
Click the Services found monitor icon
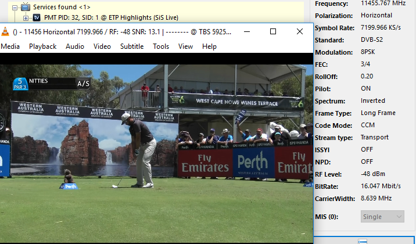[x=25, y=7]
